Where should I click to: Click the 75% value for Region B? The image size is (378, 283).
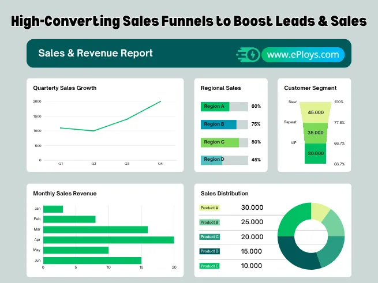click(x=256, y=124)
